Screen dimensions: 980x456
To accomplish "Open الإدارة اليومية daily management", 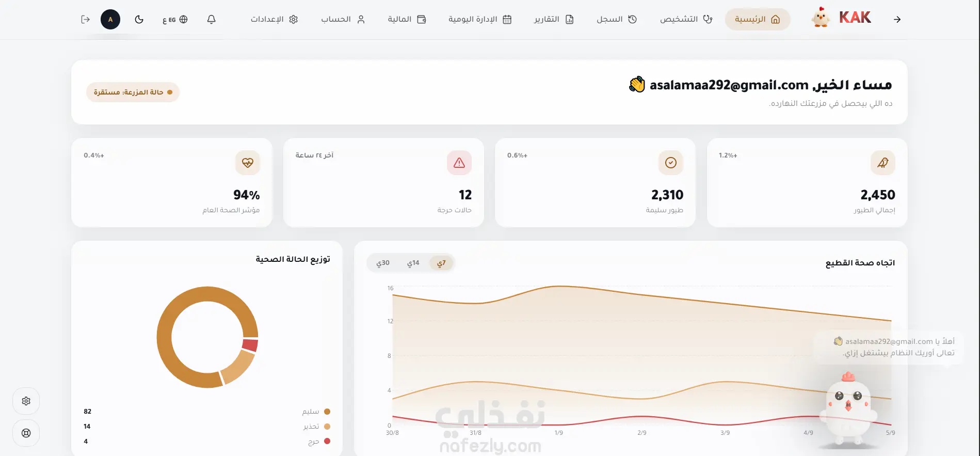I will tap(479, 19).
